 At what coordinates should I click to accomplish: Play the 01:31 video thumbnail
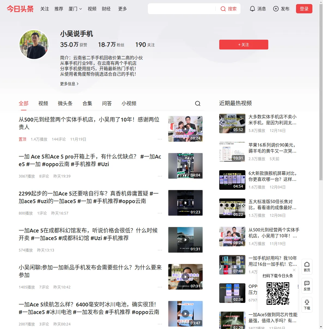point(185,240)
